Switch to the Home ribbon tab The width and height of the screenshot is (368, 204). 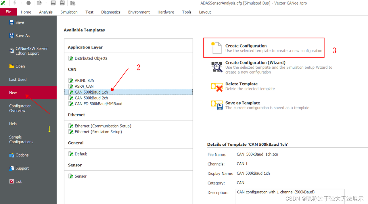(x=26, y=12)
